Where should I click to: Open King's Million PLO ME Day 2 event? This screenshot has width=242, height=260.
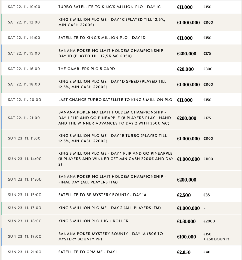110,208
